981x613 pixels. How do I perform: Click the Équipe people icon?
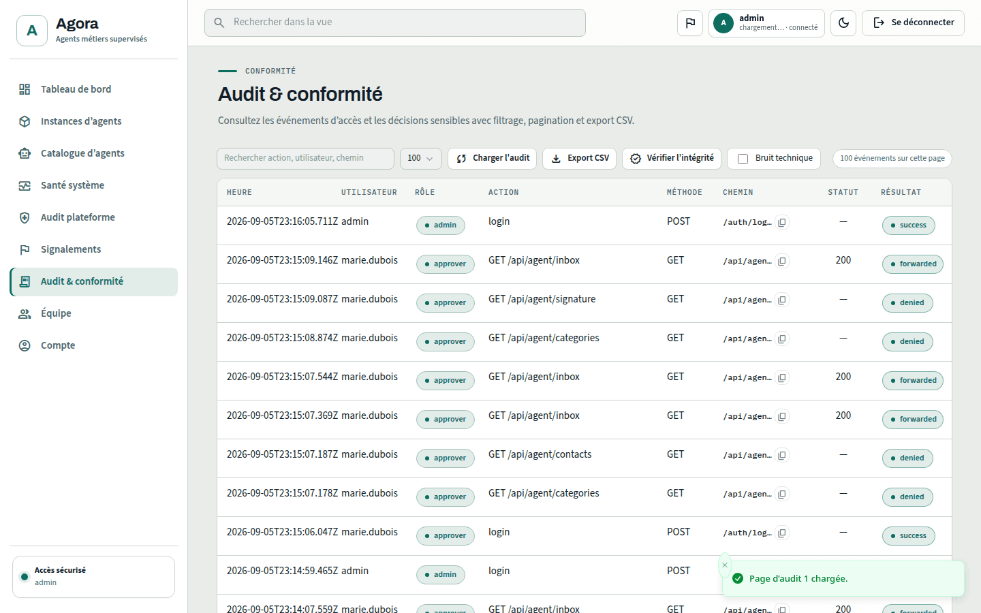click(x=25, y=313)
